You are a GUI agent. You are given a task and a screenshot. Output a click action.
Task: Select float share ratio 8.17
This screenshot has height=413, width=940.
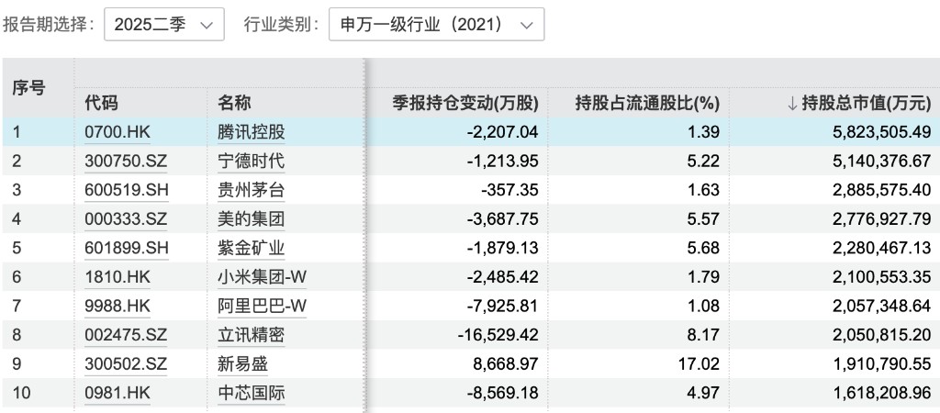click(x=704, y=335)
